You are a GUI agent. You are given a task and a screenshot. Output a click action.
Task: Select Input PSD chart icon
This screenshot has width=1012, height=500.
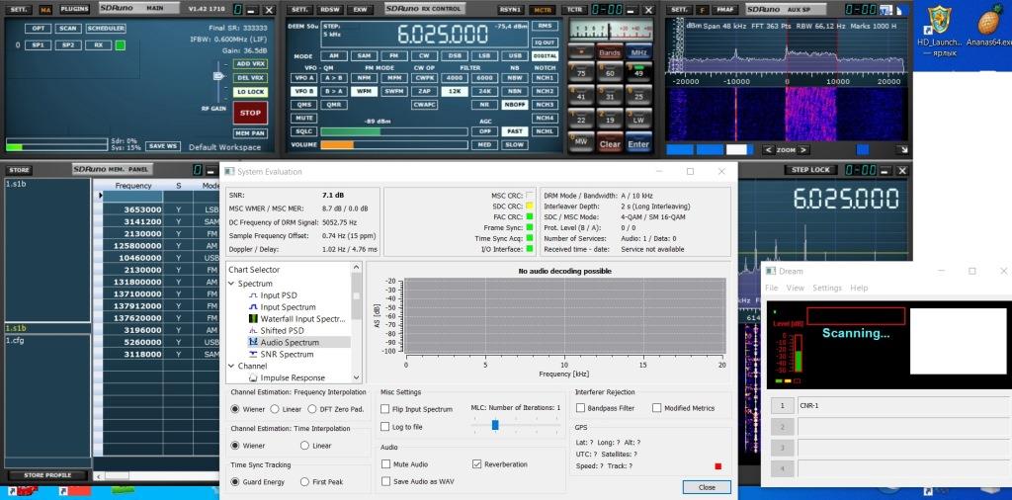[254, 295]
